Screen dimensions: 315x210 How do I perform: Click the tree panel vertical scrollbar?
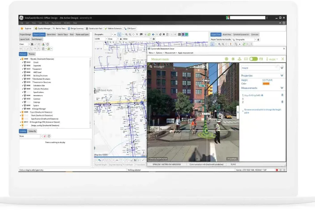point(90,93)
